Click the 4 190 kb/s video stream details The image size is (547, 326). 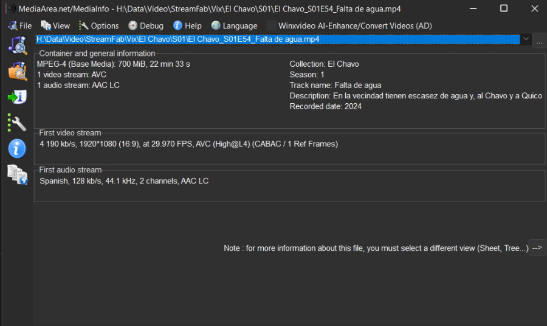coord(189,144)
